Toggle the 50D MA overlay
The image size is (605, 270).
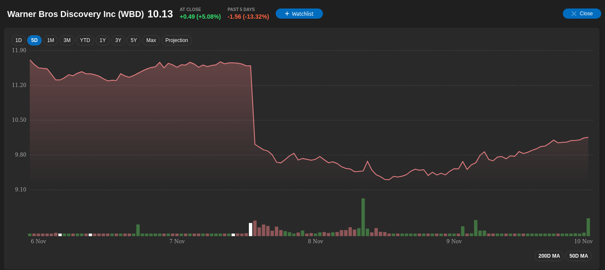[x=579, y=256]
